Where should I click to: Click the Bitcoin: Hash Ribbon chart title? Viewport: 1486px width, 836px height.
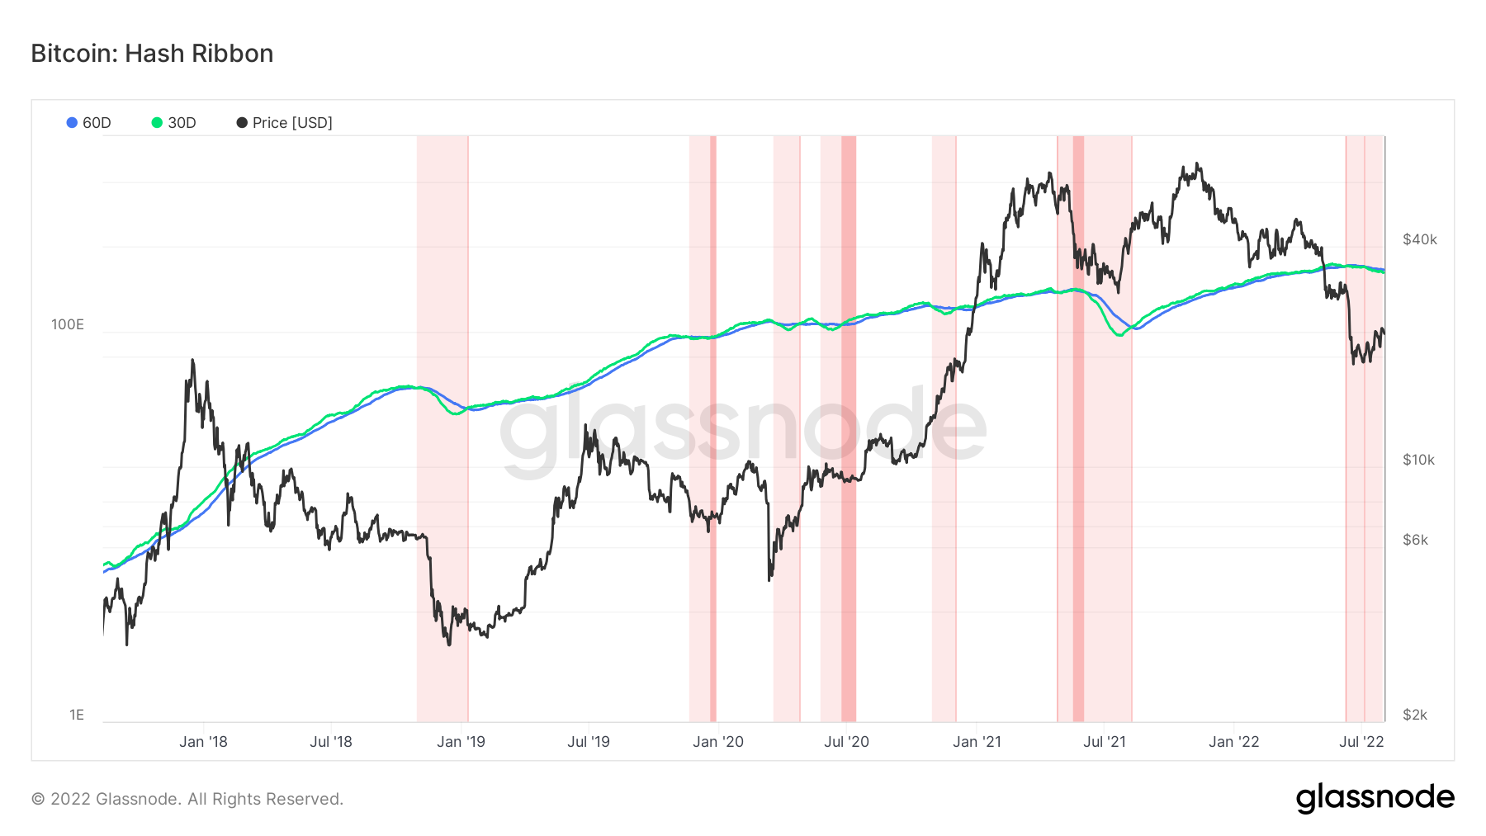coord(152,54)
